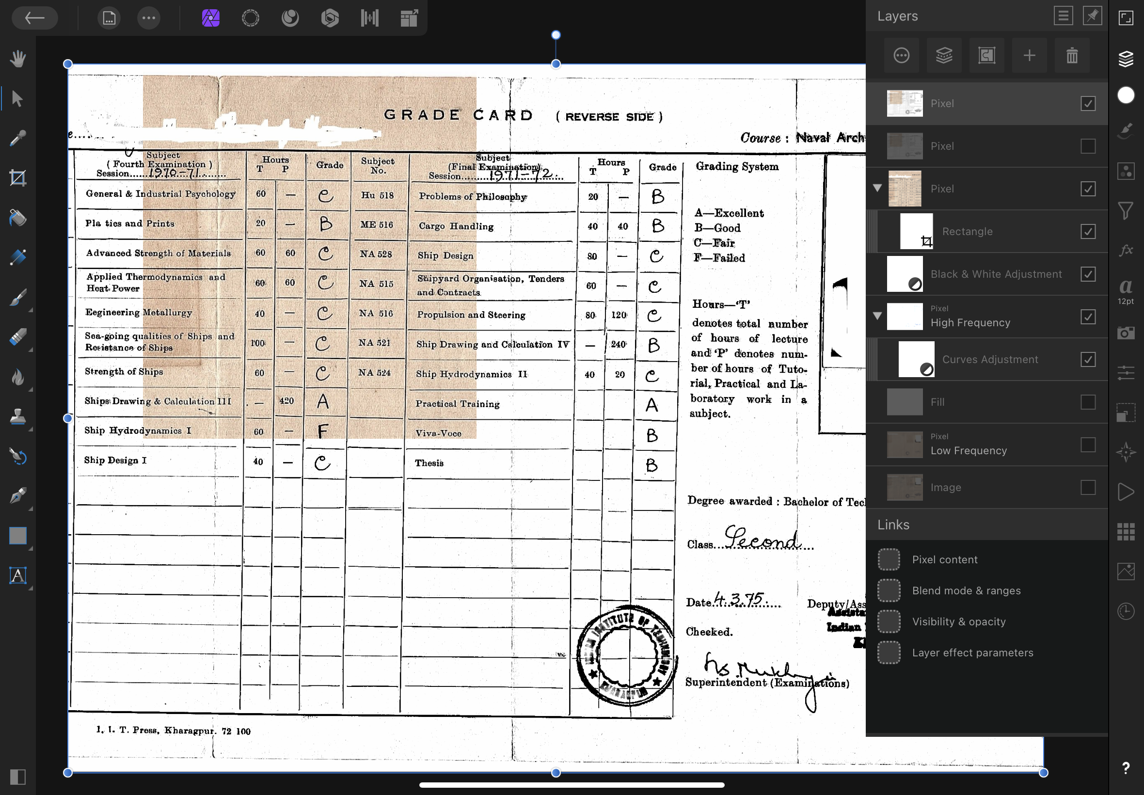Enable Pixel content link
Viewport: 1144px width, 795px height.
(889, 560)
